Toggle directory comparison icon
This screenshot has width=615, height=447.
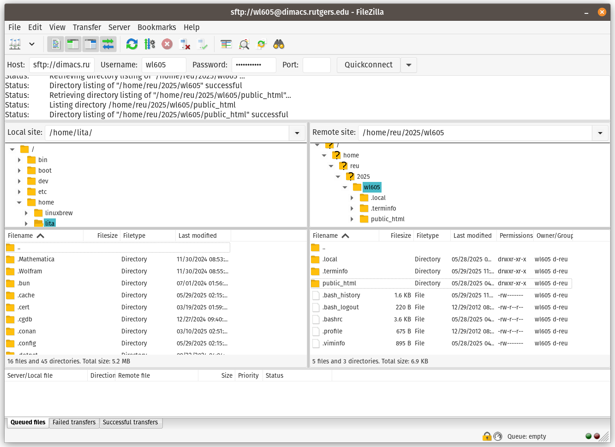coord(244,44)
